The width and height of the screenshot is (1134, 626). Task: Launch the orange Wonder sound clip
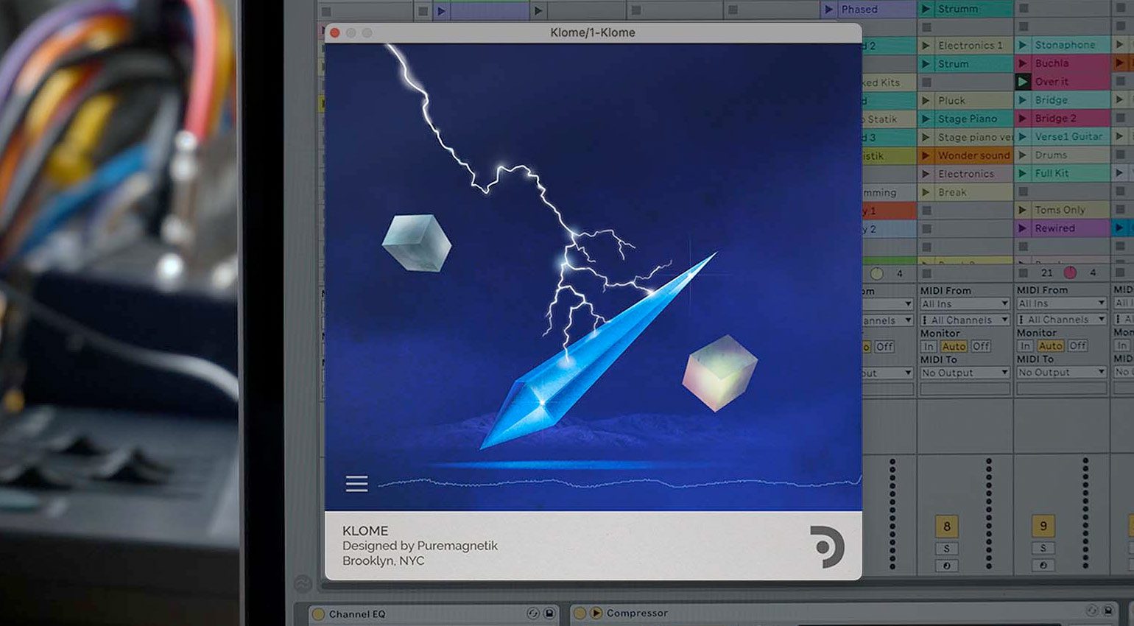coord(926,155)
